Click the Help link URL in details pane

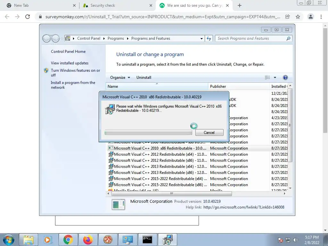244,207
